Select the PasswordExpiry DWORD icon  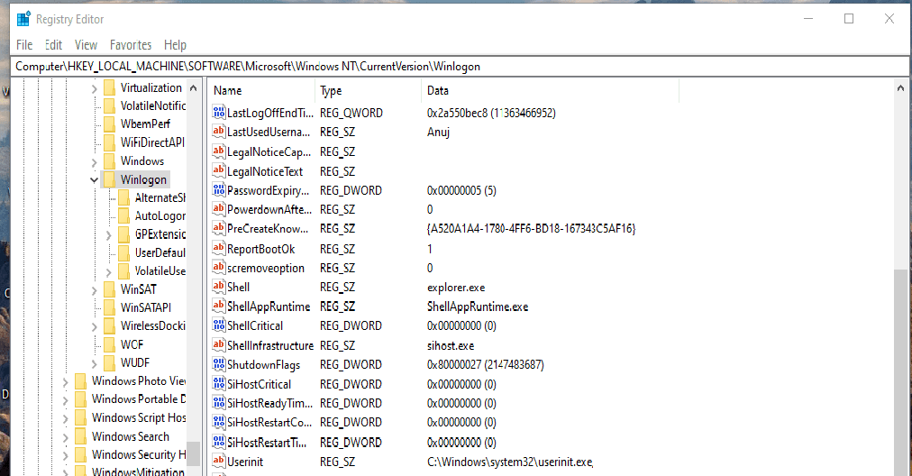(219, 189)
